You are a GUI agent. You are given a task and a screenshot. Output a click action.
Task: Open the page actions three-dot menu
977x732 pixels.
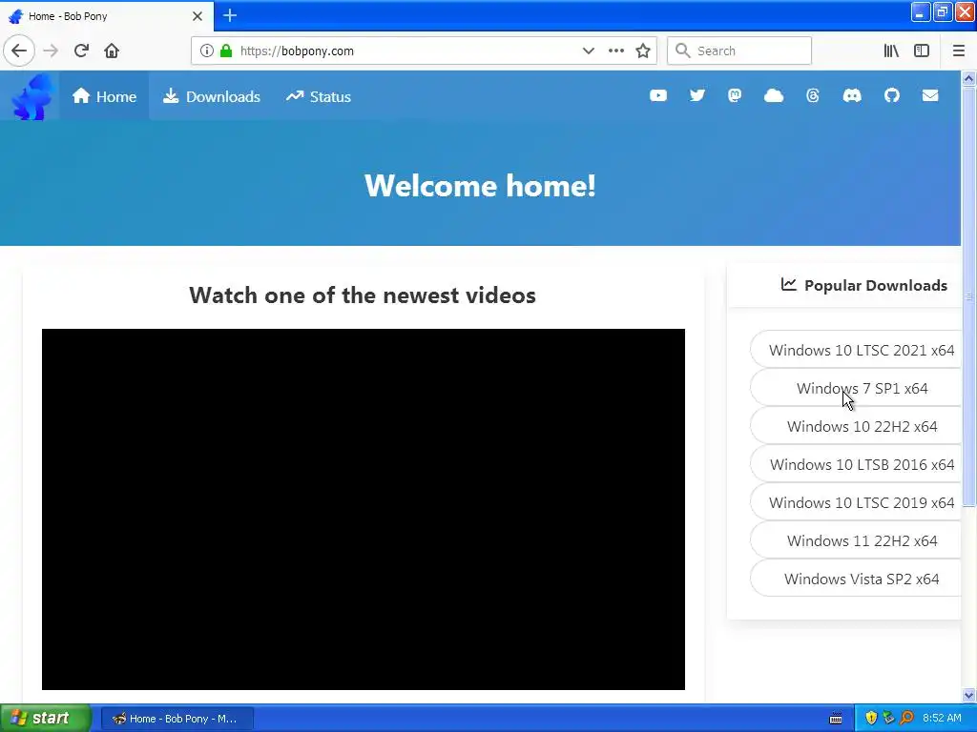click(x=615, y=51)
